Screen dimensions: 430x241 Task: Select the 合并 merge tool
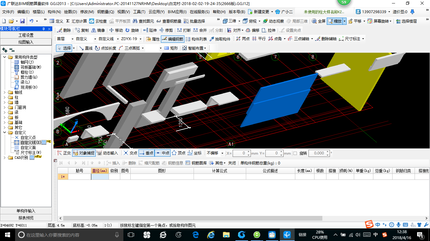(200, 30)
